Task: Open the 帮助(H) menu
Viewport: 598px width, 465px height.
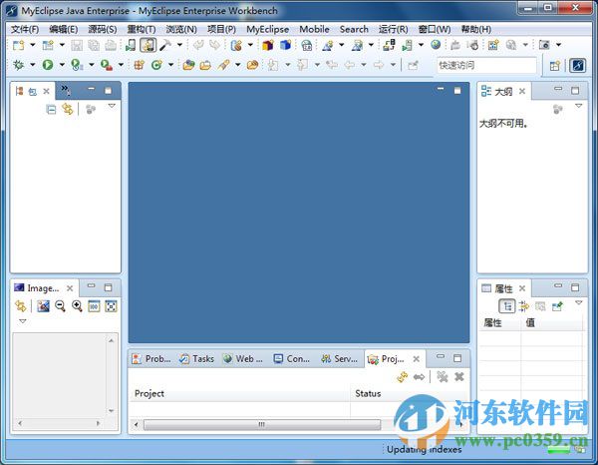Action: 476,29
